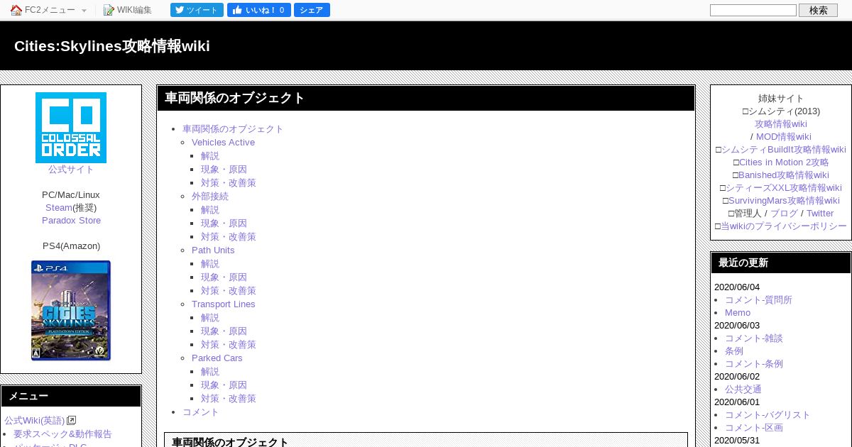
Task: Open シムシティBuildIt攻略情報wiki link
Action: (x=784, y=150)
